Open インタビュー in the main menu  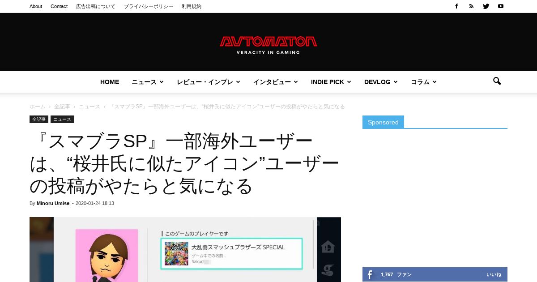272,82
